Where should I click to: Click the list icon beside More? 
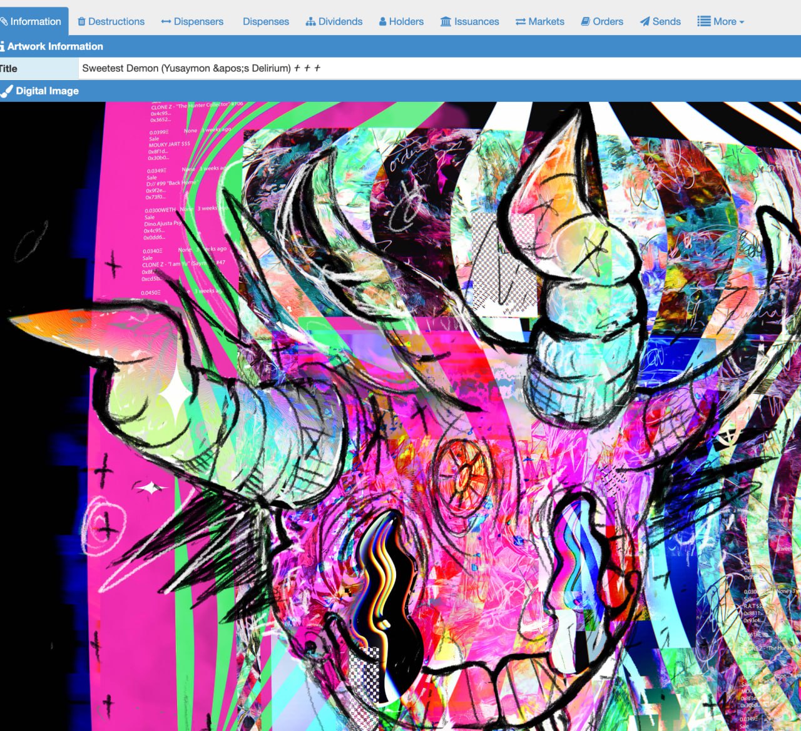click(x=704, y=21)
